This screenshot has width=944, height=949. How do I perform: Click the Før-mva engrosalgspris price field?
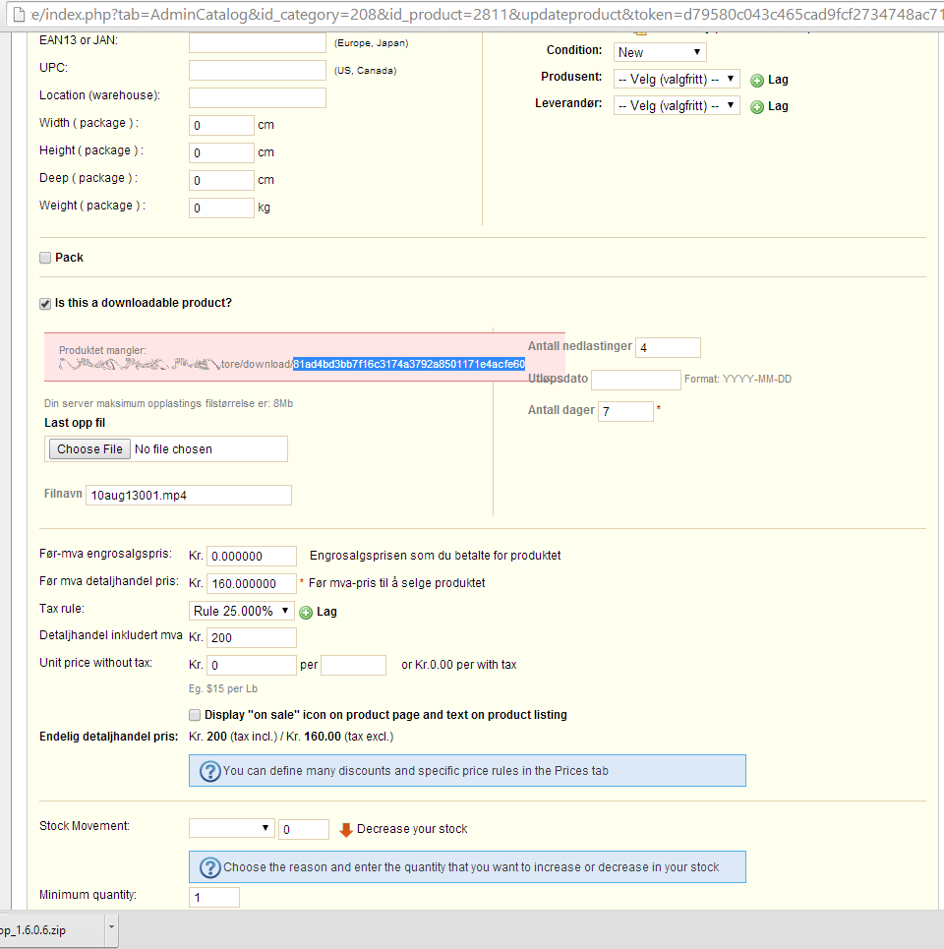(x=252, y=557)
